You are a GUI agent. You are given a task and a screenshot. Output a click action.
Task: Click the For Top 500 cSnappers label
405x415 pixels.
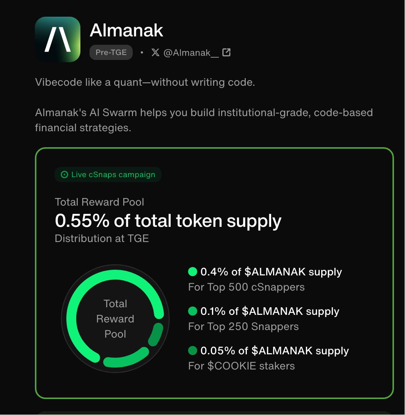(246, 287)
